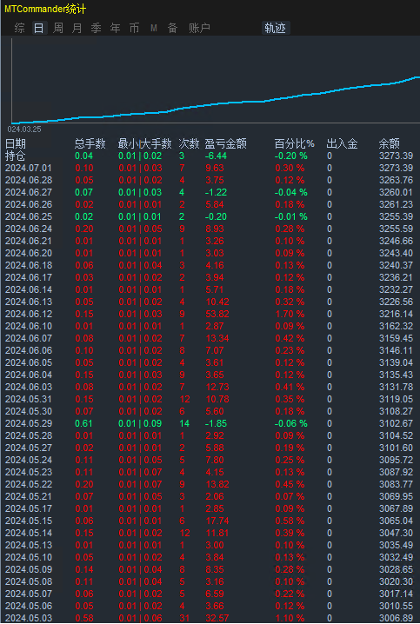Open the M tab
Viewport: 420px width, 624px height.
(154, 28)
